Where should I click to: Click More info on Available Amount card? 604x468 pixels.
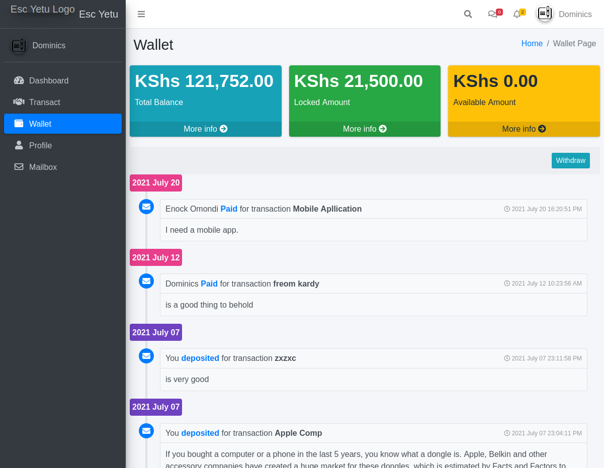click(524, 129)
